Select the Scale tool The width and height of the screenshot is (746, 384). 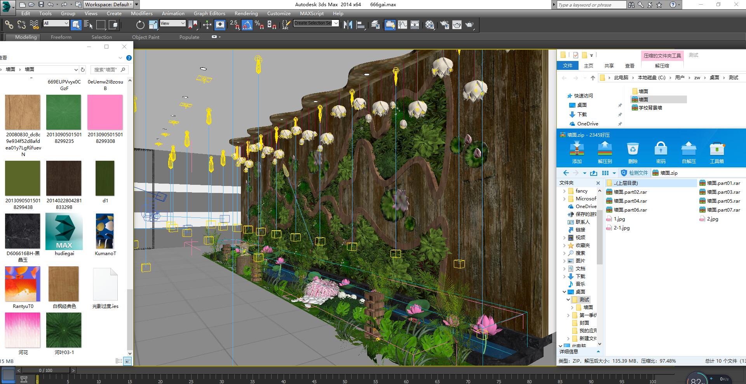coord(153,25)
